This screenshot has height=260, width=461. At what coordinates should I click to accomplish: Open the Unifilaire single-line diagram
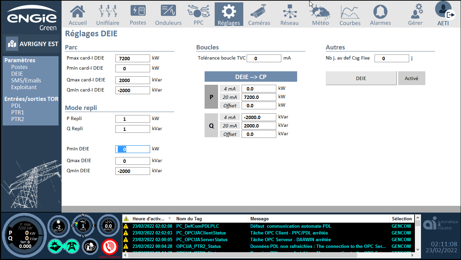108,15
